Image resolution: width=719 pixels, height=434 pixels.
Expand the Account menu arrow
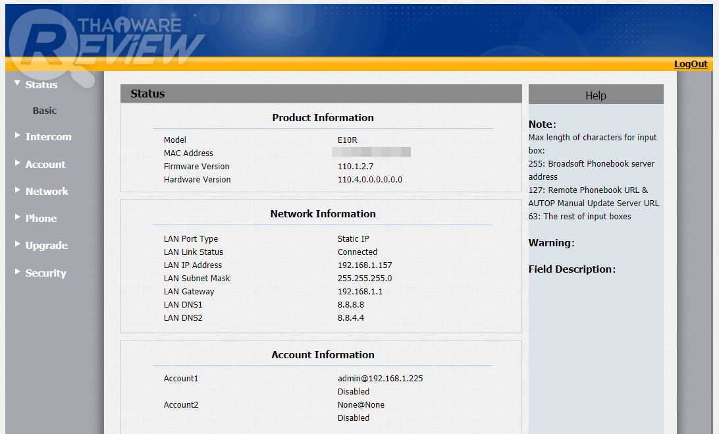[x=17, y=163]
